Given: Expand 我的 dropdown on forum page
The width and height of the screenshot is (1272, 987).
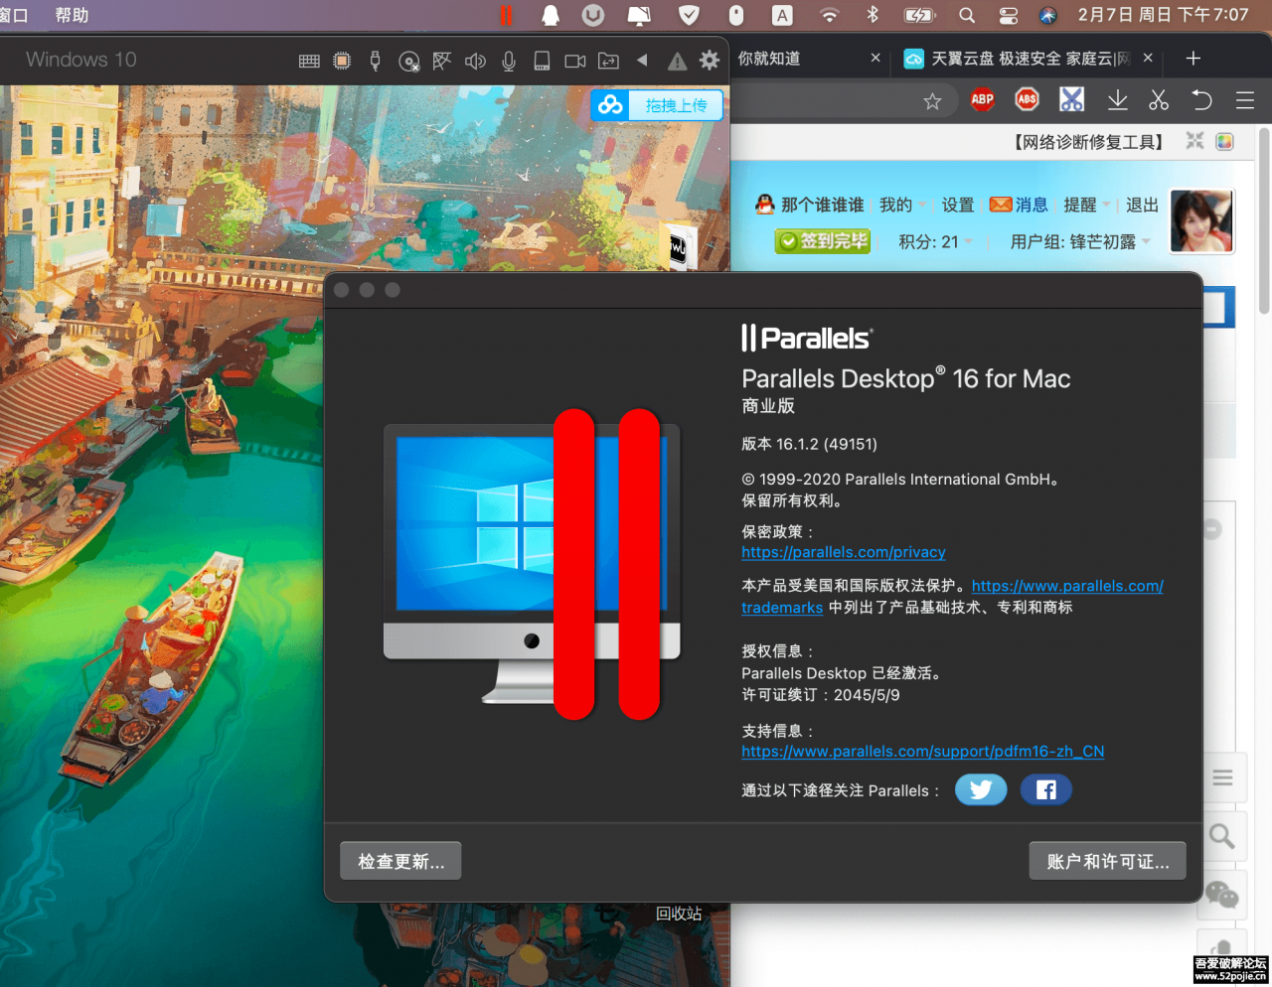Looking at the screenshot, I should (902, 205).
